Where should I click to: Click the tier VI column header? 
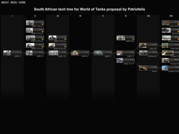pyautogui.click(x=126, y=16)
